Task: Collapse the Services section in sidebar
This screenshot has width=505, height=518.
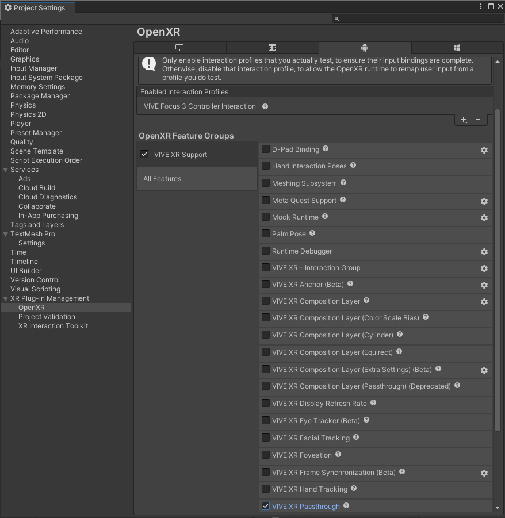Action: pyautogui.click(x=6, y=170)
